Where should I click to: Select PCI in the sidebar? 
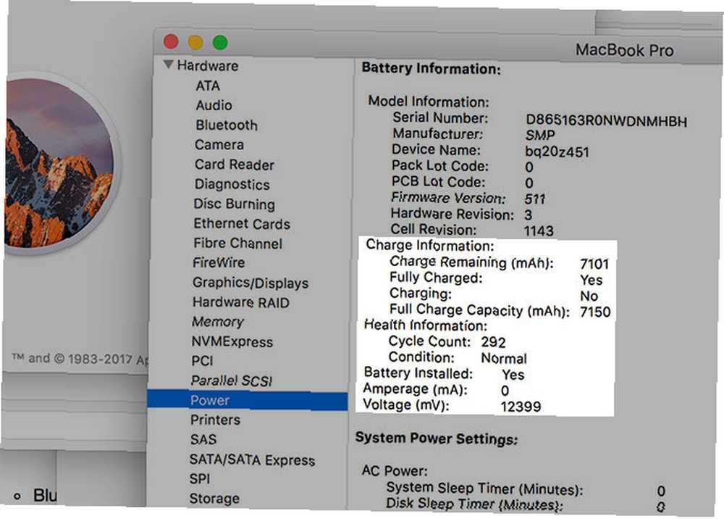click(202, 360)
